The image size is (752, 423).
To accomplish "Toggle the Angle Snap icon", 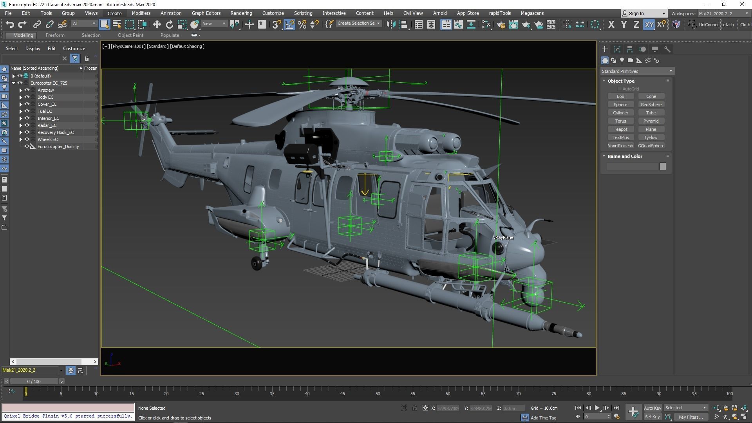I will (x=289, y=25).
